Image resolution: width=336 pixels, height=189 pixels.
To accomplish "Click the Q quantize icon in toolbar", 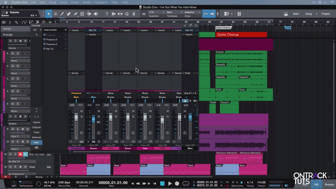I will 127,14.
